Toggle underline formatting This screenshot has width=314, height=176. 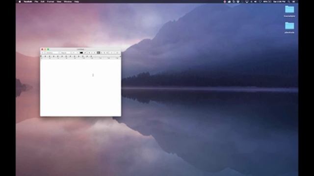coord(95,53)
